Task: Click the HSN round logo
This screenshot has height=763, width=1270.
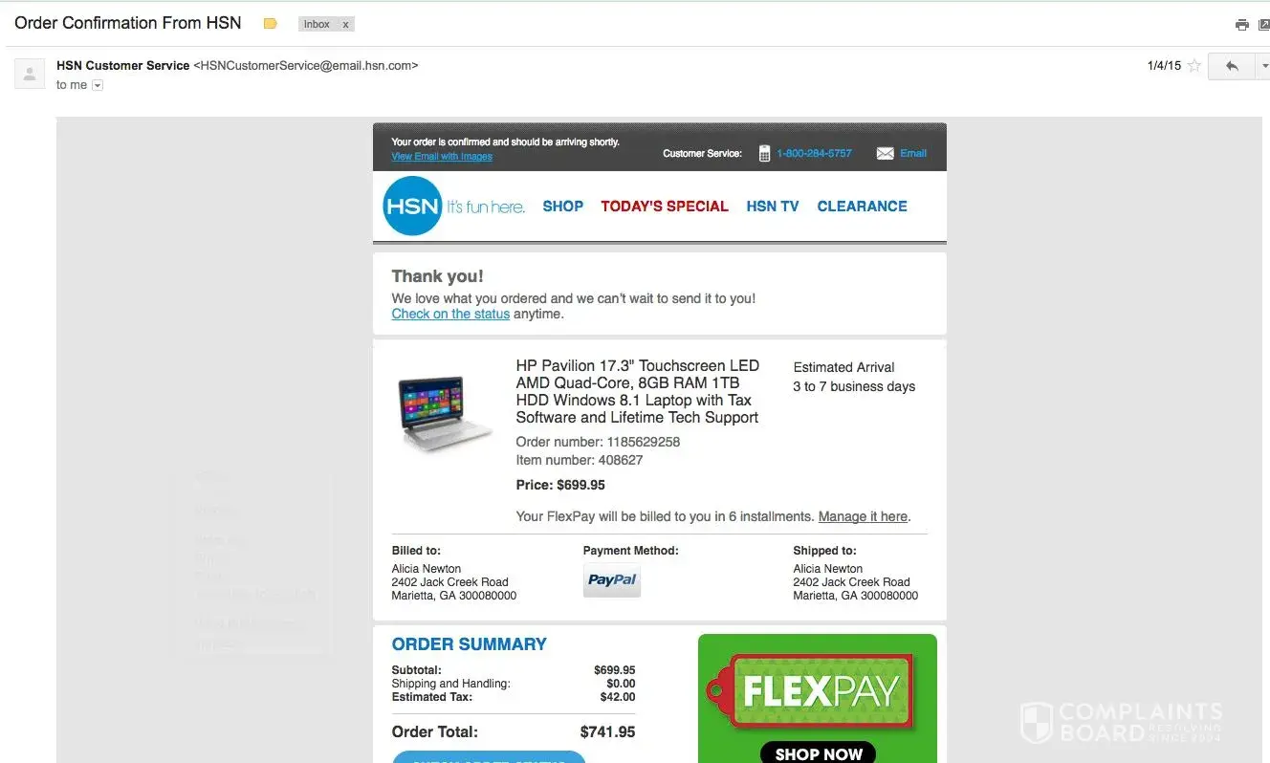Action: click(x=412, y=207)
